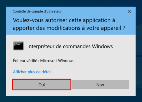This screenshot has width=142, height=102.
Task: Open the Afficher plus de détail link
Action: 32,72
